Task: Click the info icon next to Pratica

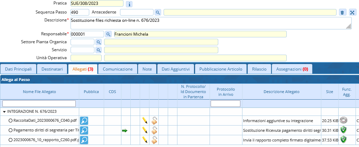Action: pyautogui.click(x=129, y=4)
